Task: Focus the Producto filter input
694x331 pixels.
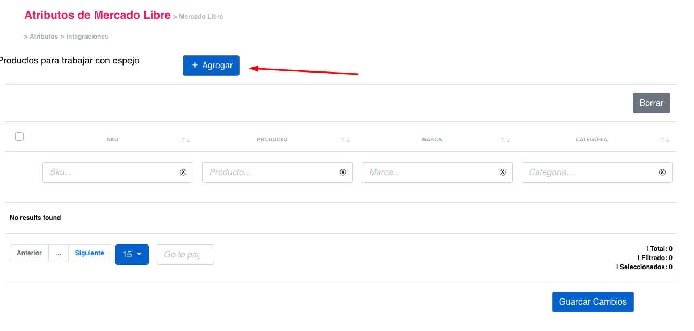Action: point(277,172)
